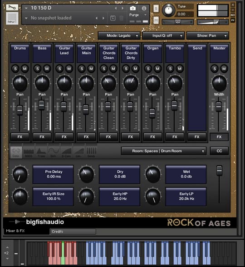Mute the Master channel
This screenshot has width=245, height=267.
(224, 69)
